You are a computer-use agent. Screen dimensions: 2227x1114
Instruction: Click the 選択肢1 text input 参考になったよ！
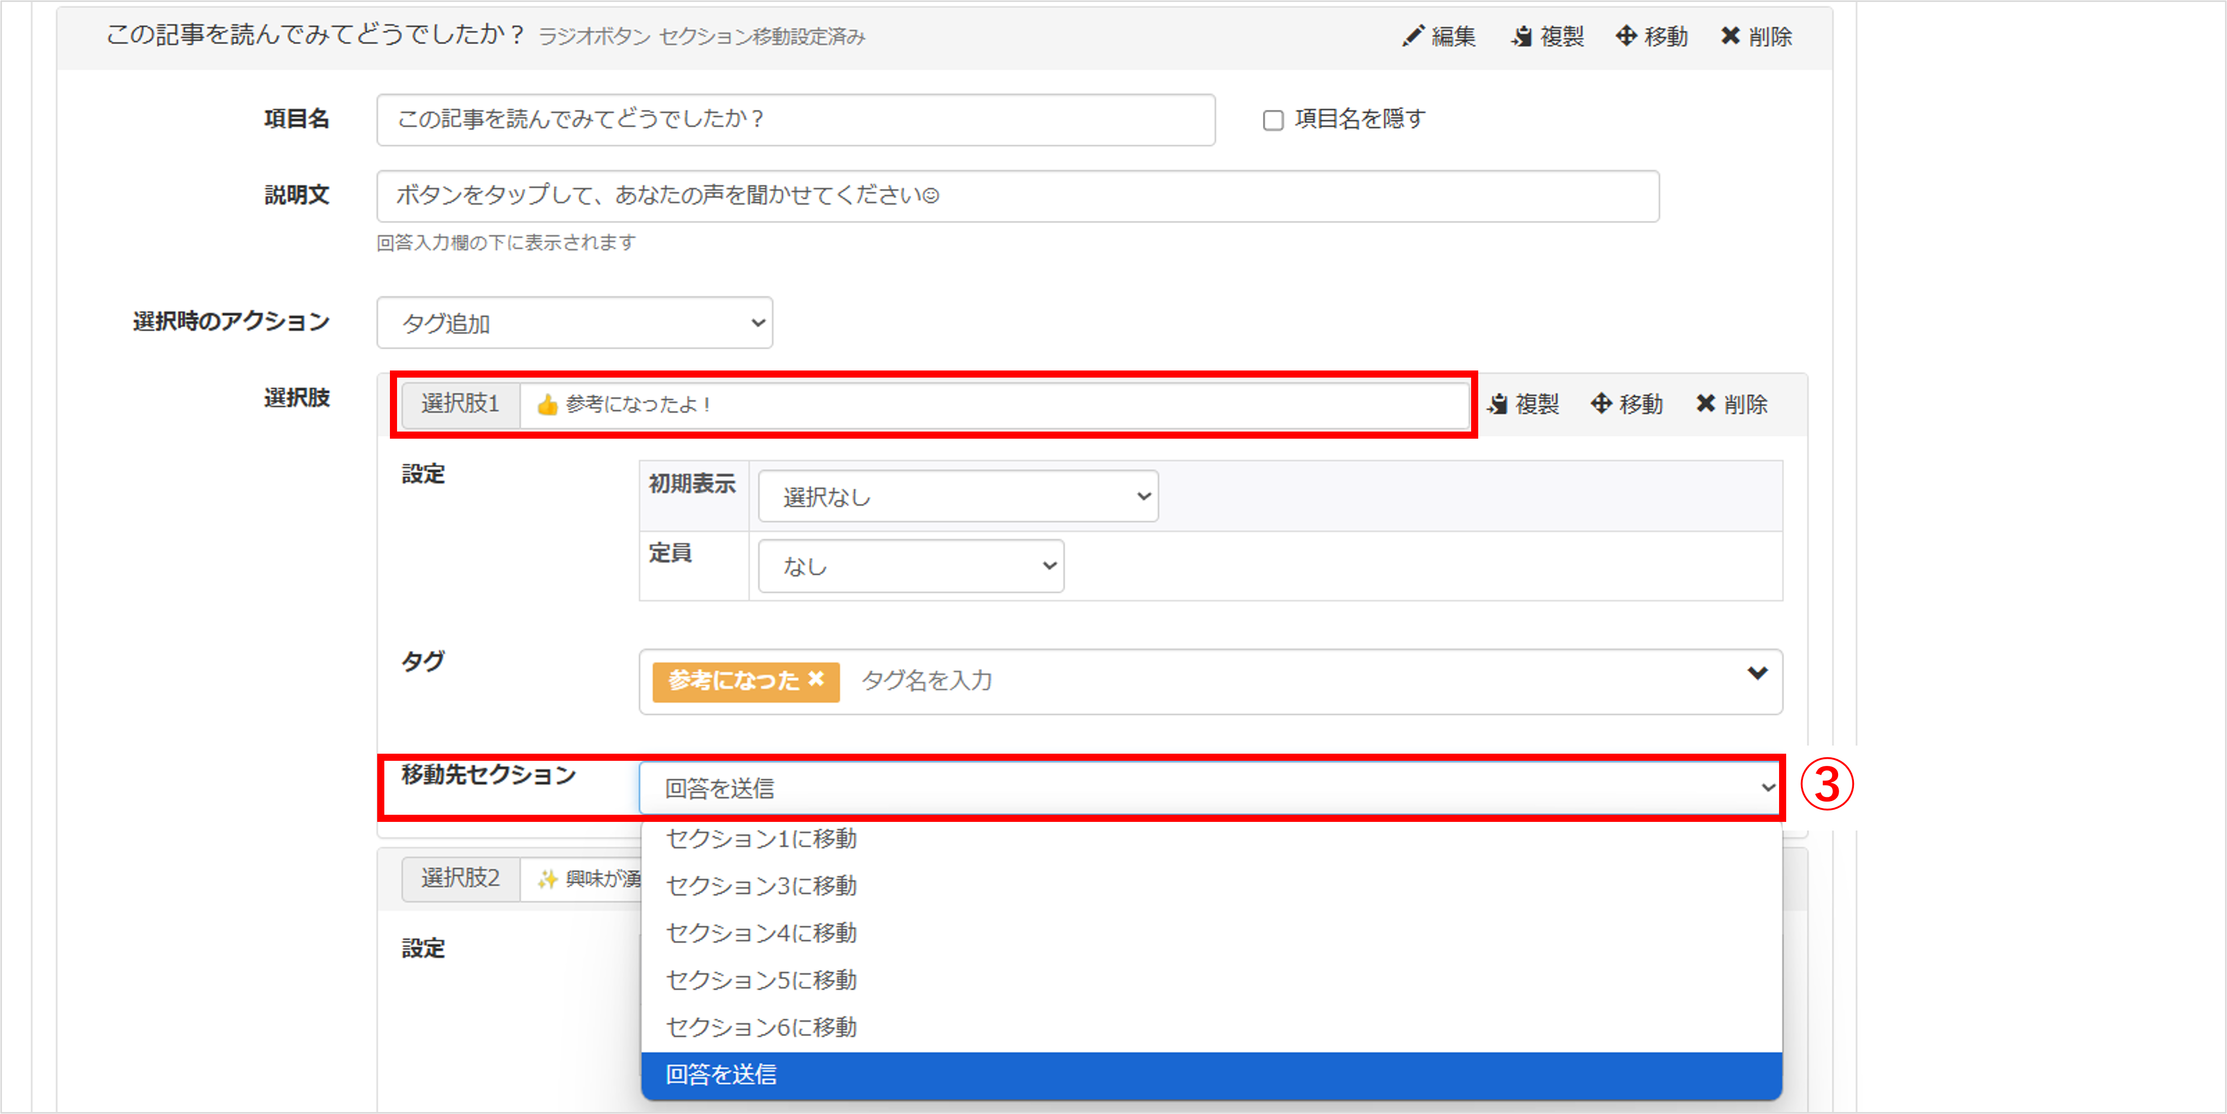(x=993, y=405)
